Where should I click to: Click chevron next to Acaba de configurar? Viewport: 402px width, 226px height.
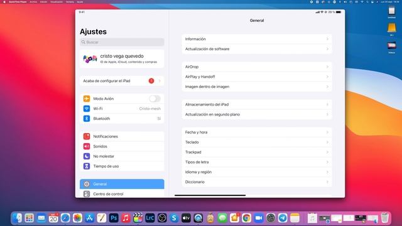coord(160,81)
